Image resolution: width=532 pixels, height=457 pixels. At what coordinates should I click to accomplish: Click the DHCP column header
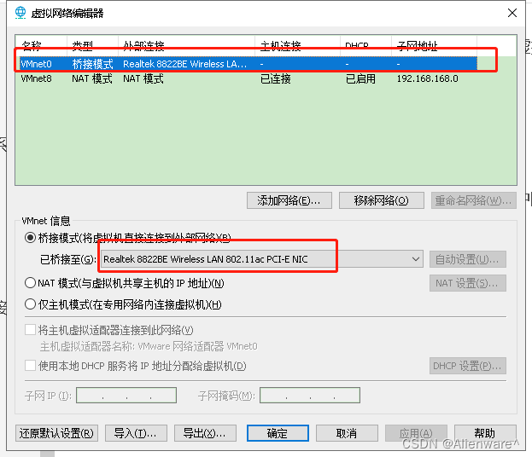[x=365, y=45]
